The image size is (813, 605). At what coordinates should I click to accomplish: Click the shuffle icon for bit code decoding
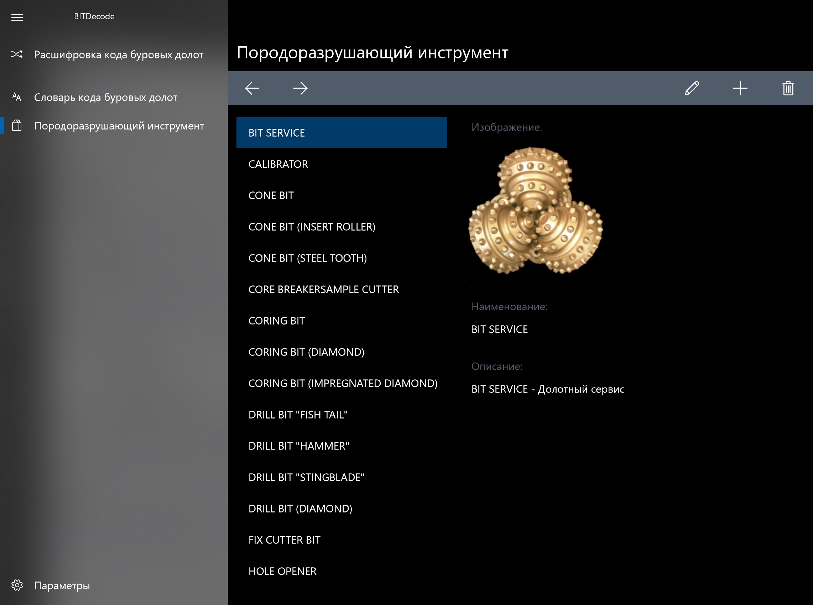(x=17, y=54)
